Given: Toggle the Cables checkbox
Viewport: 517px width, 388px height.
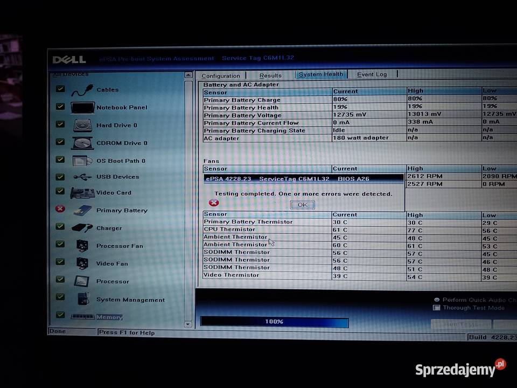Looking at the screenshot, I should click(60, 89).
